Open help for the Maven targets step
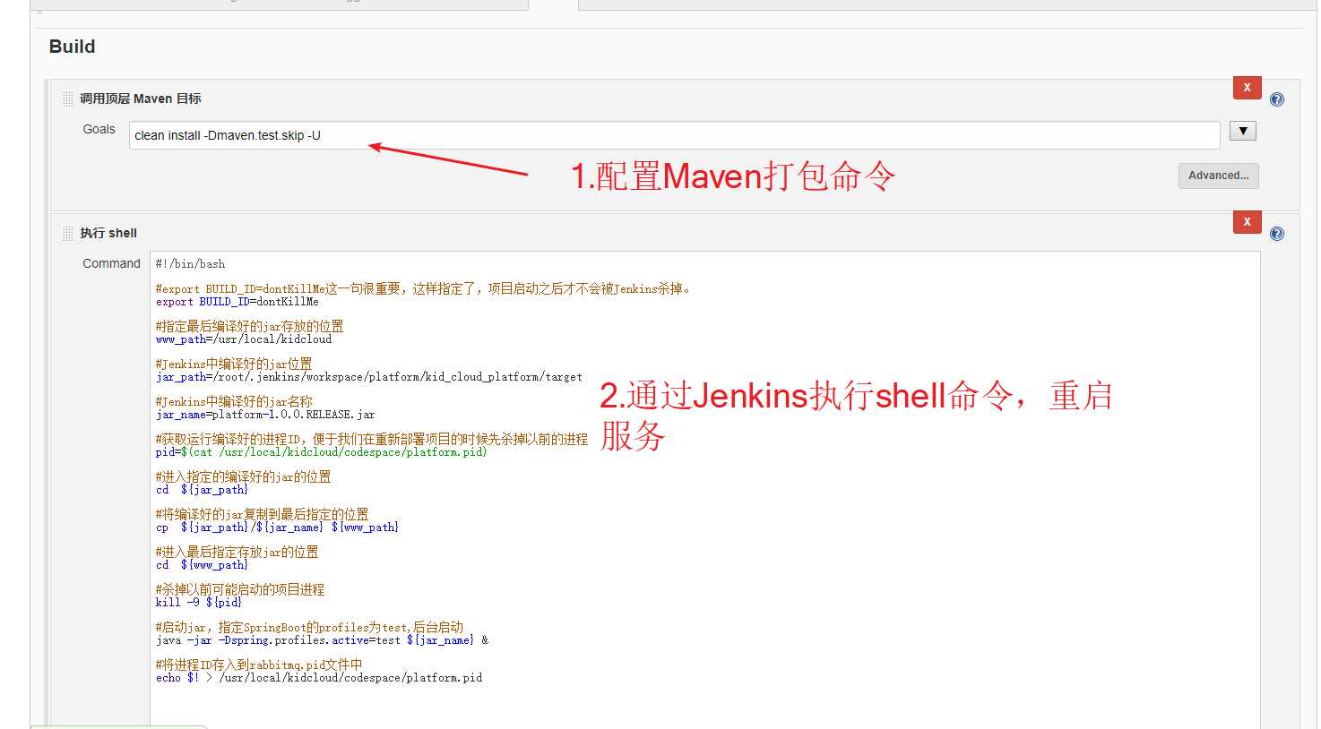This screenshot has width=1321, height=729. tap(1277, 99)
